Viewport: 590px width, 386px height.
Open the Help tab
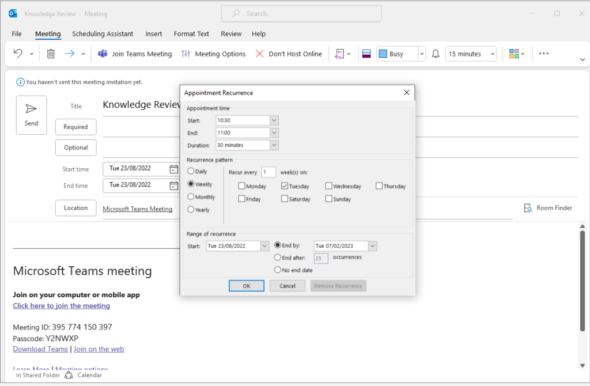pyautogui.click(x=259, y=34)
